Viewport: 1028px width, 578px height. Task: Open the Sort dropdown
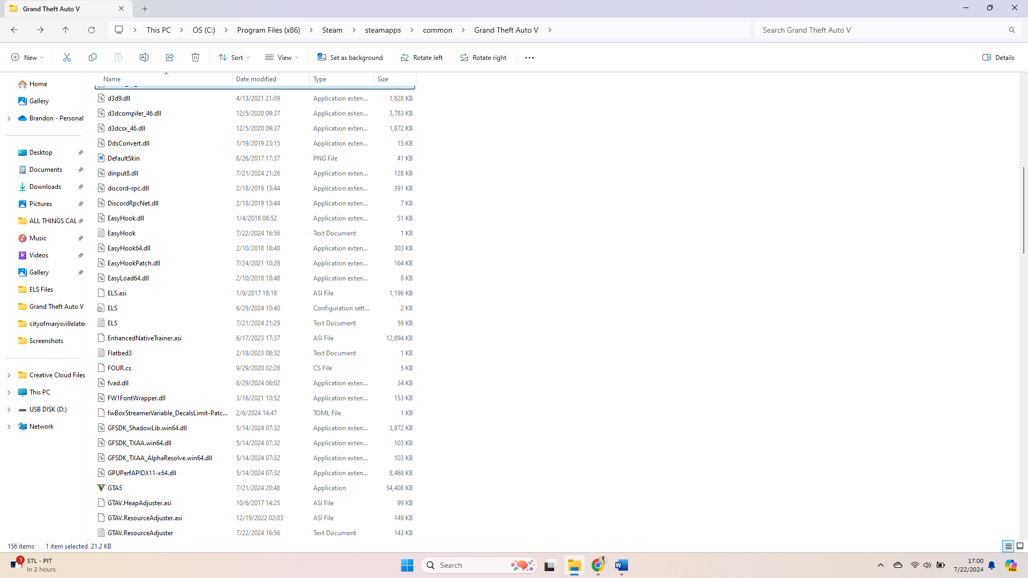(234, 58)
